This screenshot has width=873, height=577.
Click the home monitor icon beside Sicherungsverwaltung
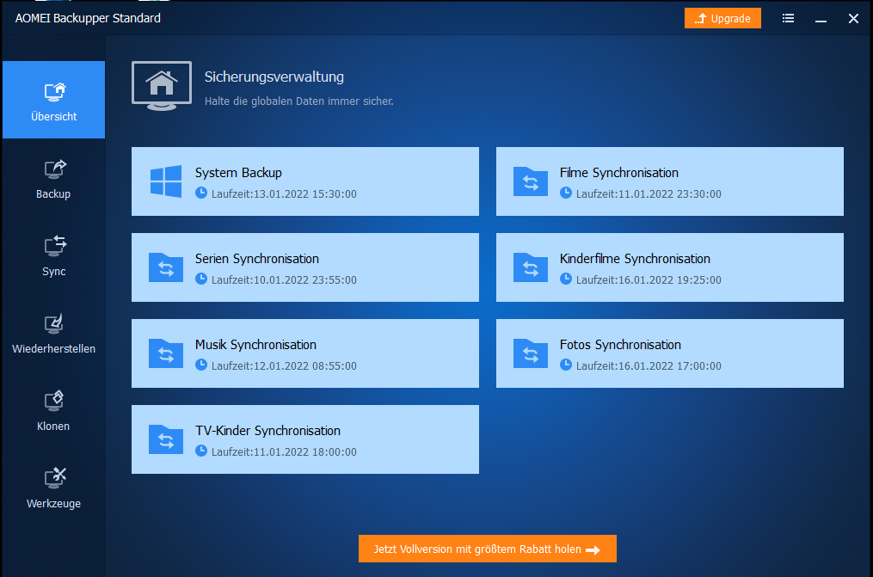point(162,86)
